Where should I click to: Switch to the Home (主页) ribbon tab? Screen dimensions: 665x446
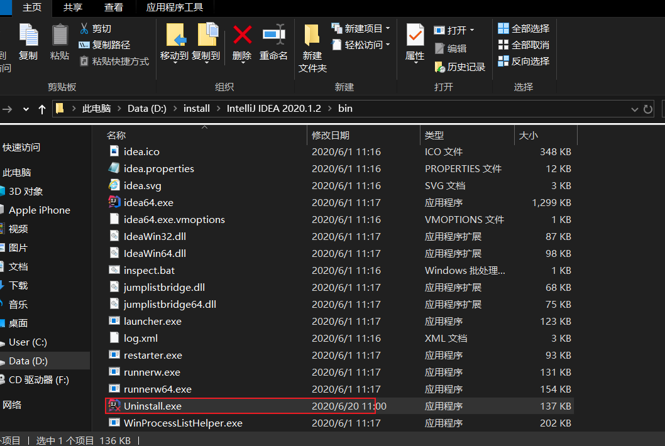pos(32,8)
